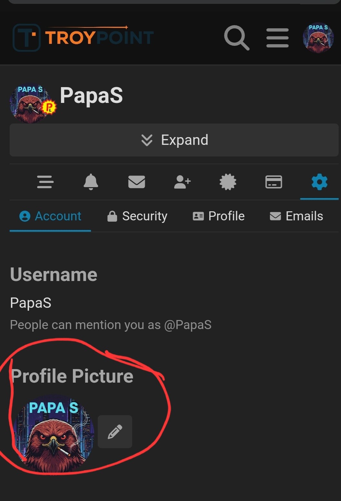
Task: Open messages envelope icon
Action: pyautogui.click(x=136, y=182)
